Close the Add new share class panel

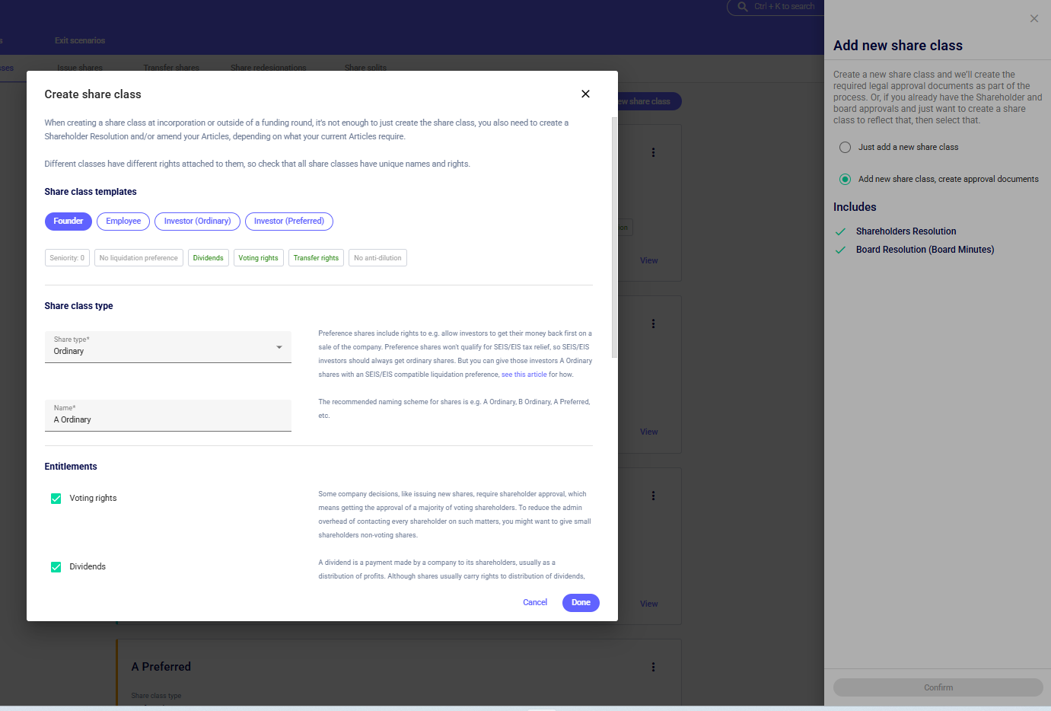pyautogui.click(x=1033, y=19)
